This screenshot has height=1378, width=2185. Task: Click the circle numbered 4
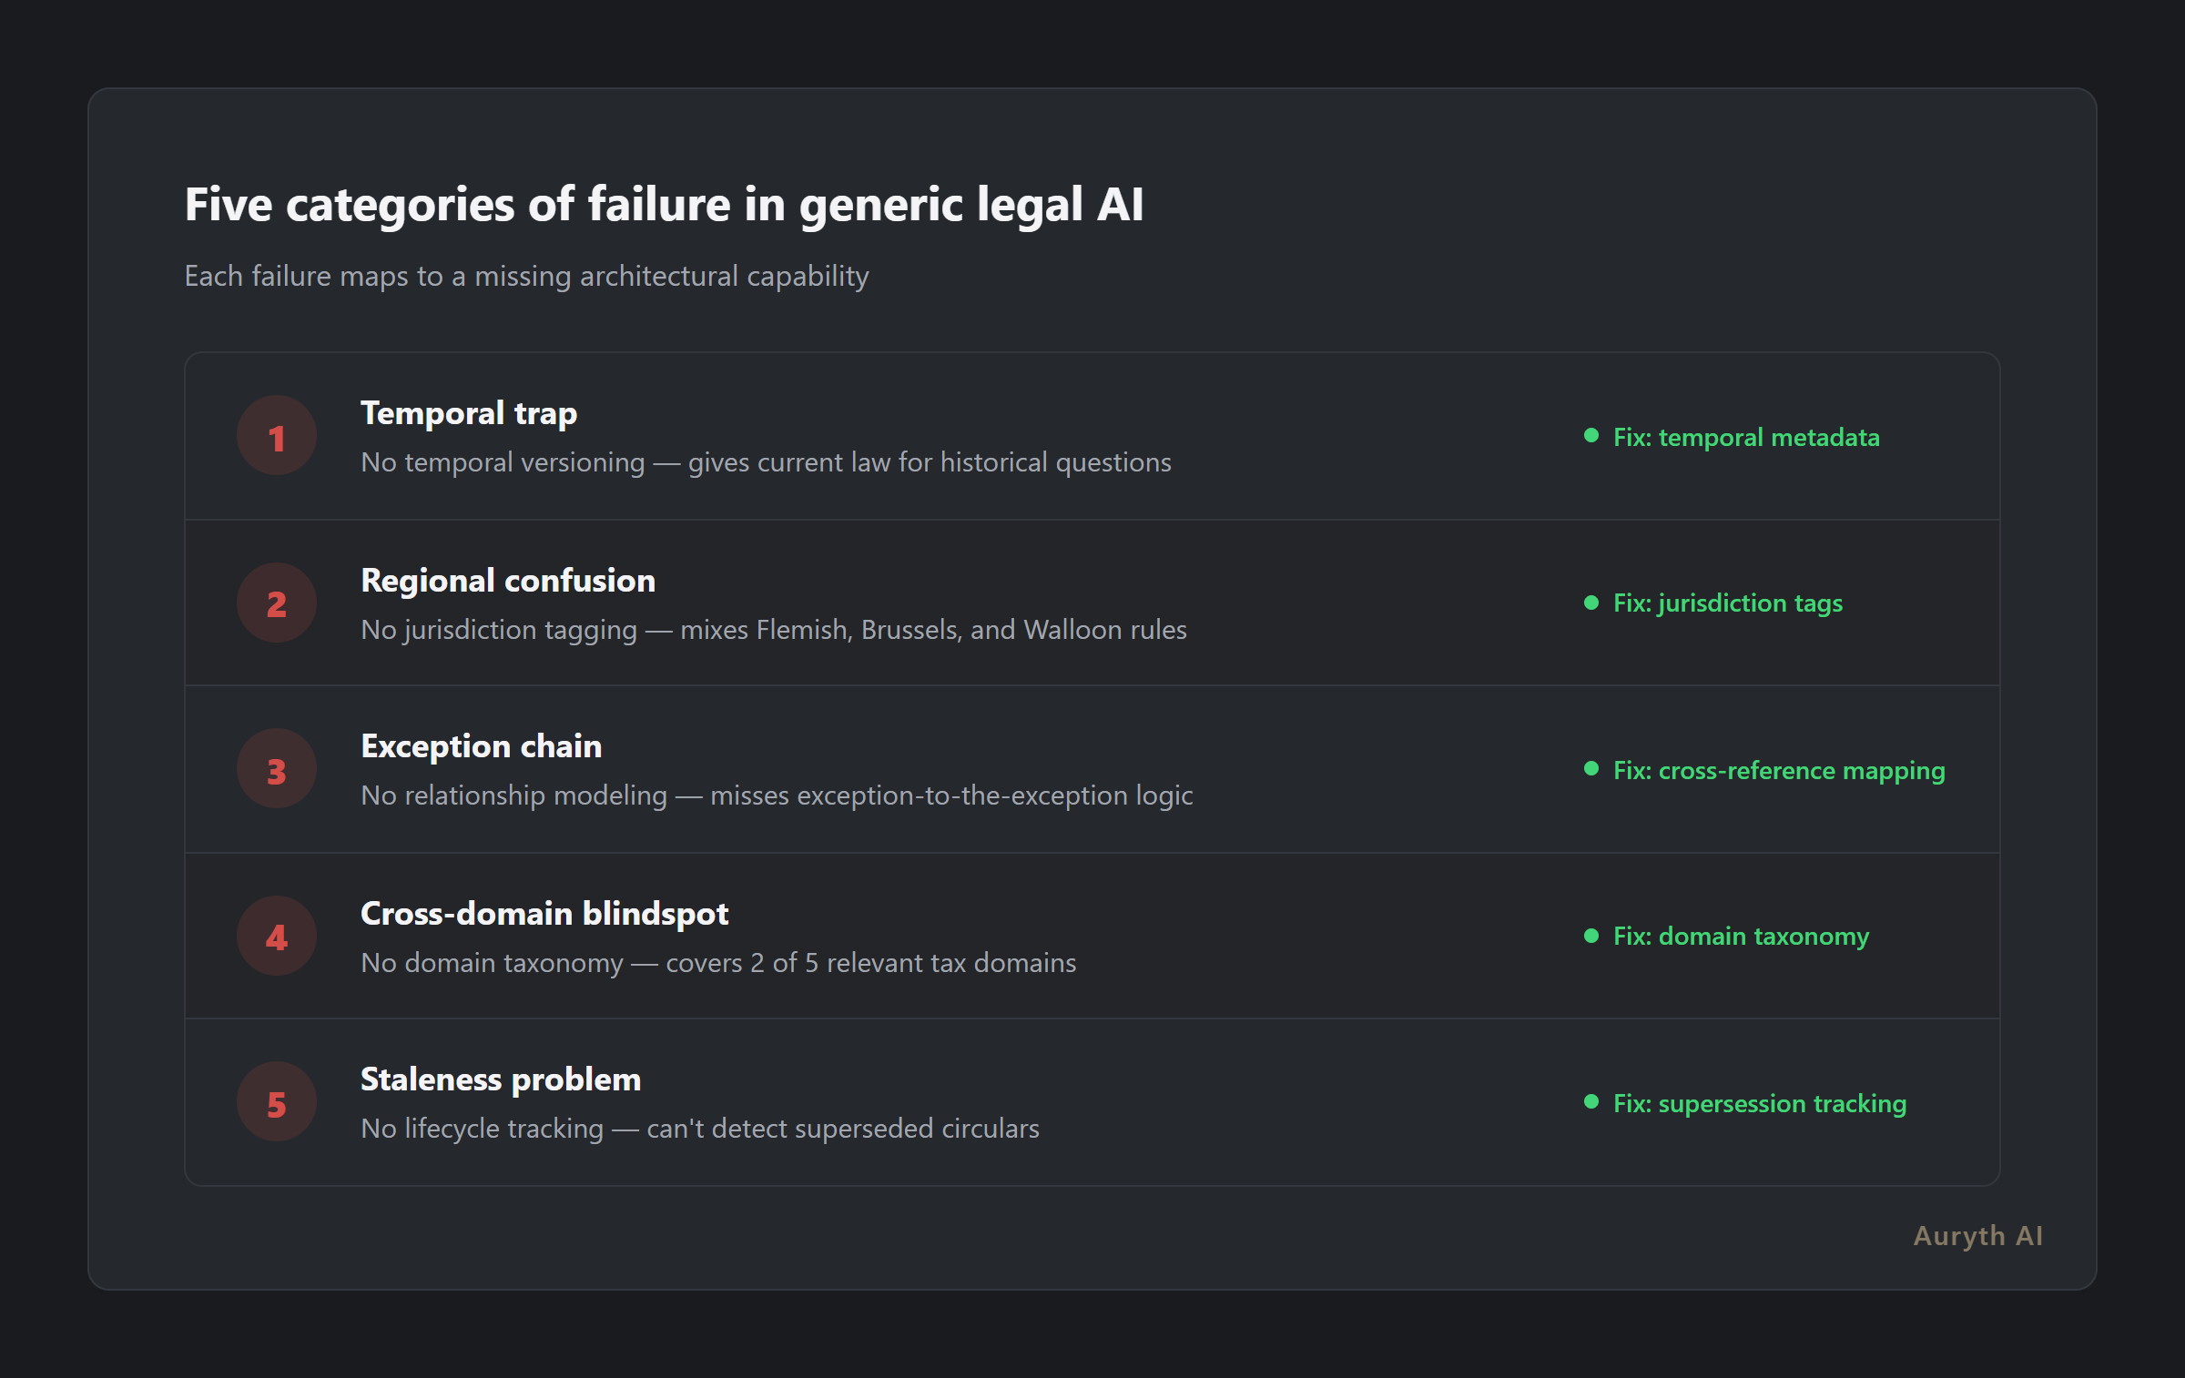tap(277, 935)
